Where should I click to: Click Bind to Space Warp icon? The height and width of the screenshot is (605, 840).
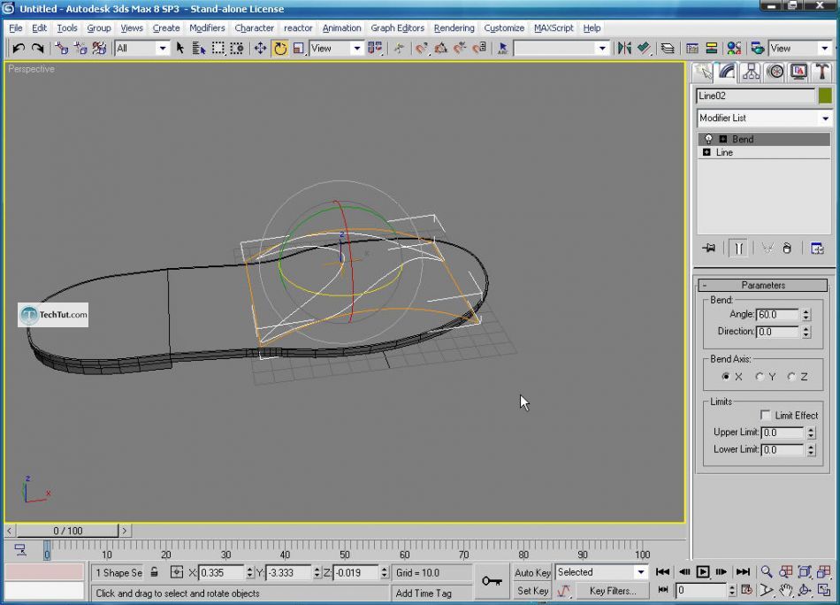point(99,49)
